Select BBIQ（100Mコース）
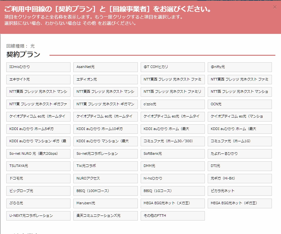The image size is (281, 234). [105, 191]
